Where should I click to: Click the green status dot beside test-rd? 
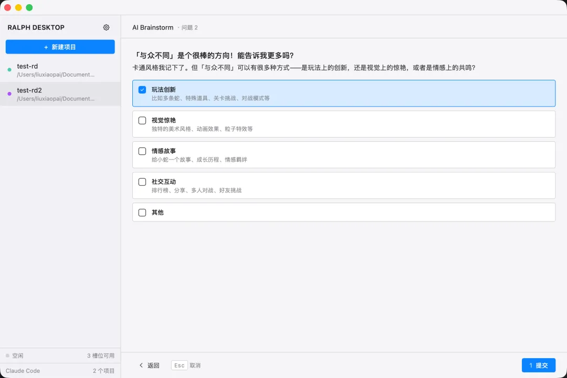(9, 70)
